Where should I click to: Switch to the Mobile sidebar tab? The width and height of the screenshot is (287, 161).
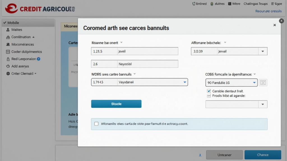tap(11, 22)
